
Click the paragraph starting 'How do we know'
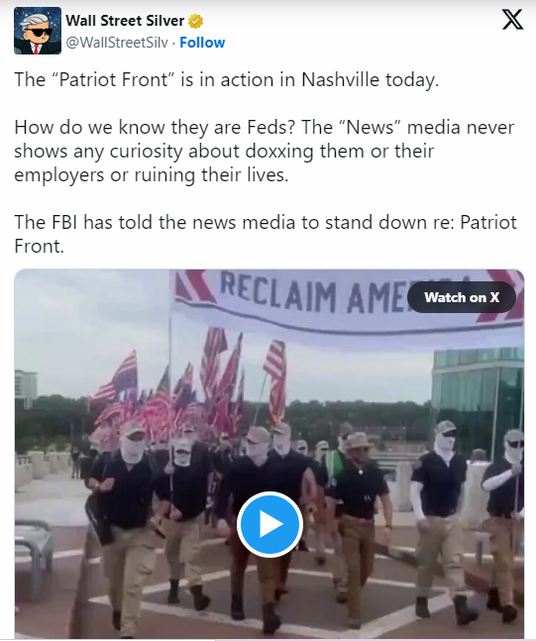click(x=265, y=152)
